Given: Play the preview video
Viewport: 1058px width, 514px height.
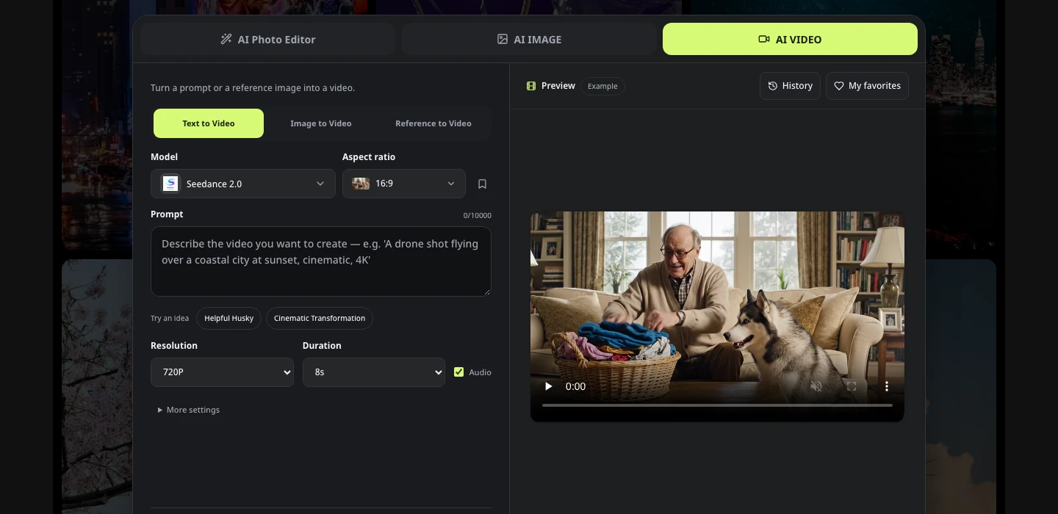Looking at the screenshot, I should [x=548, y=386].
